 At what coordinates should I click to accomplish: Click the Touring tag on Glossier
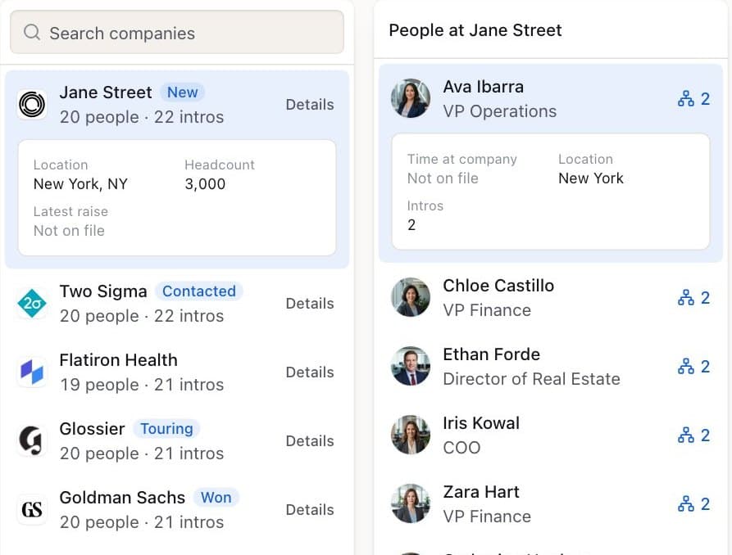(166, 429)
